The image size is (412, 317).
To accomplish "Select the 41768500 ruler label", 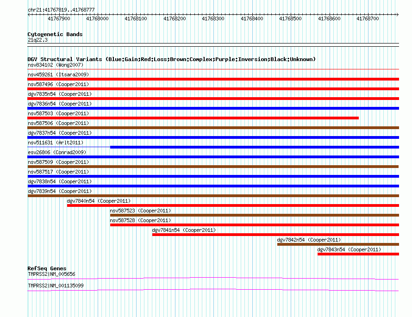I will pos(290,19).
